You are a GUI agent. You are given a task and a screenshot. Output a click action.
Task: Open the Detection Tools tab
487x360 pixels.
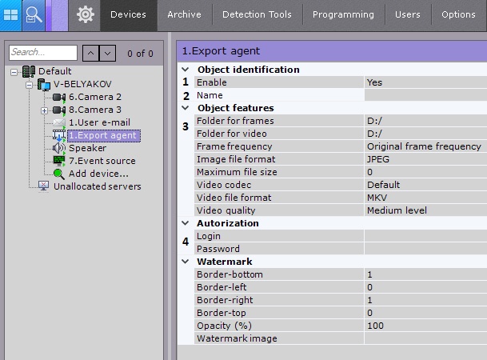coord(257,14)
